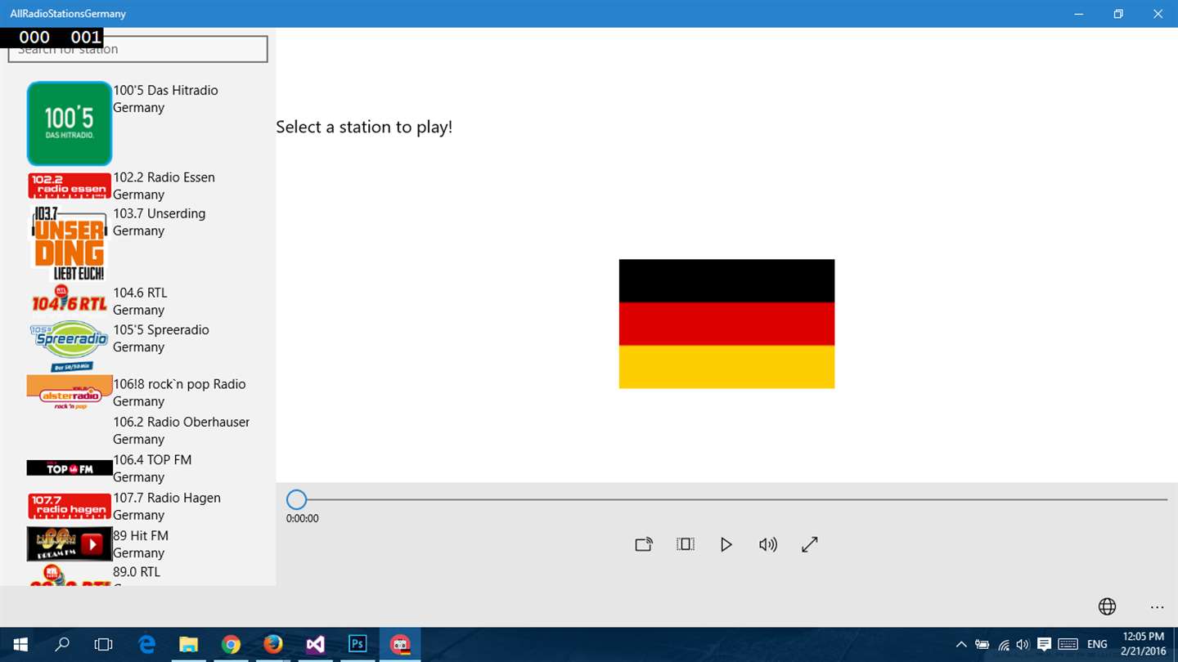Viewport: 1178px width, 662px height.
Task: Launch Microsoft Edge from the taskbar
Action: tap(147, 645)
